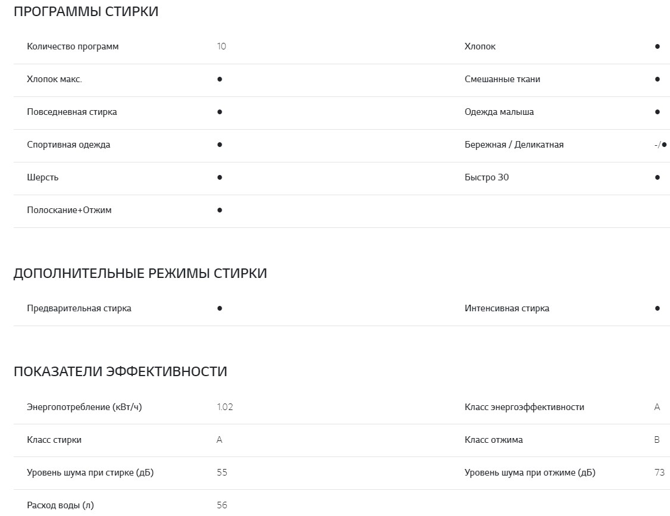
Task: Click the Расход воды (л) label
Action: (60, 505)
